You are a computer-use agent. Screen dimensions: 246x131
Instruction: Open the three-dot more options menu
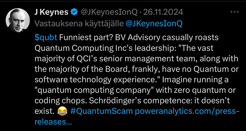pos(234,12)
